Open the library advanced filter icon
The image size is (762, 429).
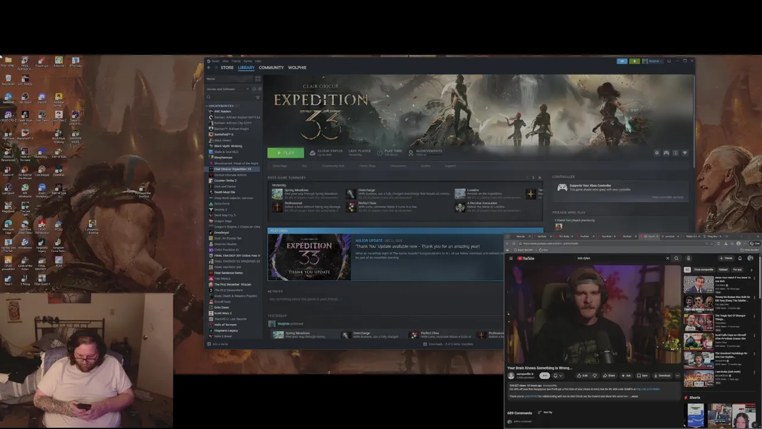[x=258, y=97]
